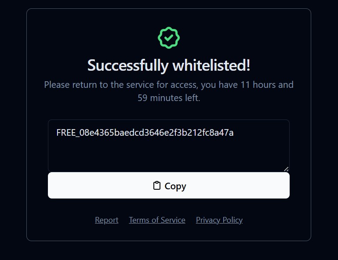Click the word 'Copy' on the white button
The width and height of the screenshot is (338, 260).
coord(175,186)
